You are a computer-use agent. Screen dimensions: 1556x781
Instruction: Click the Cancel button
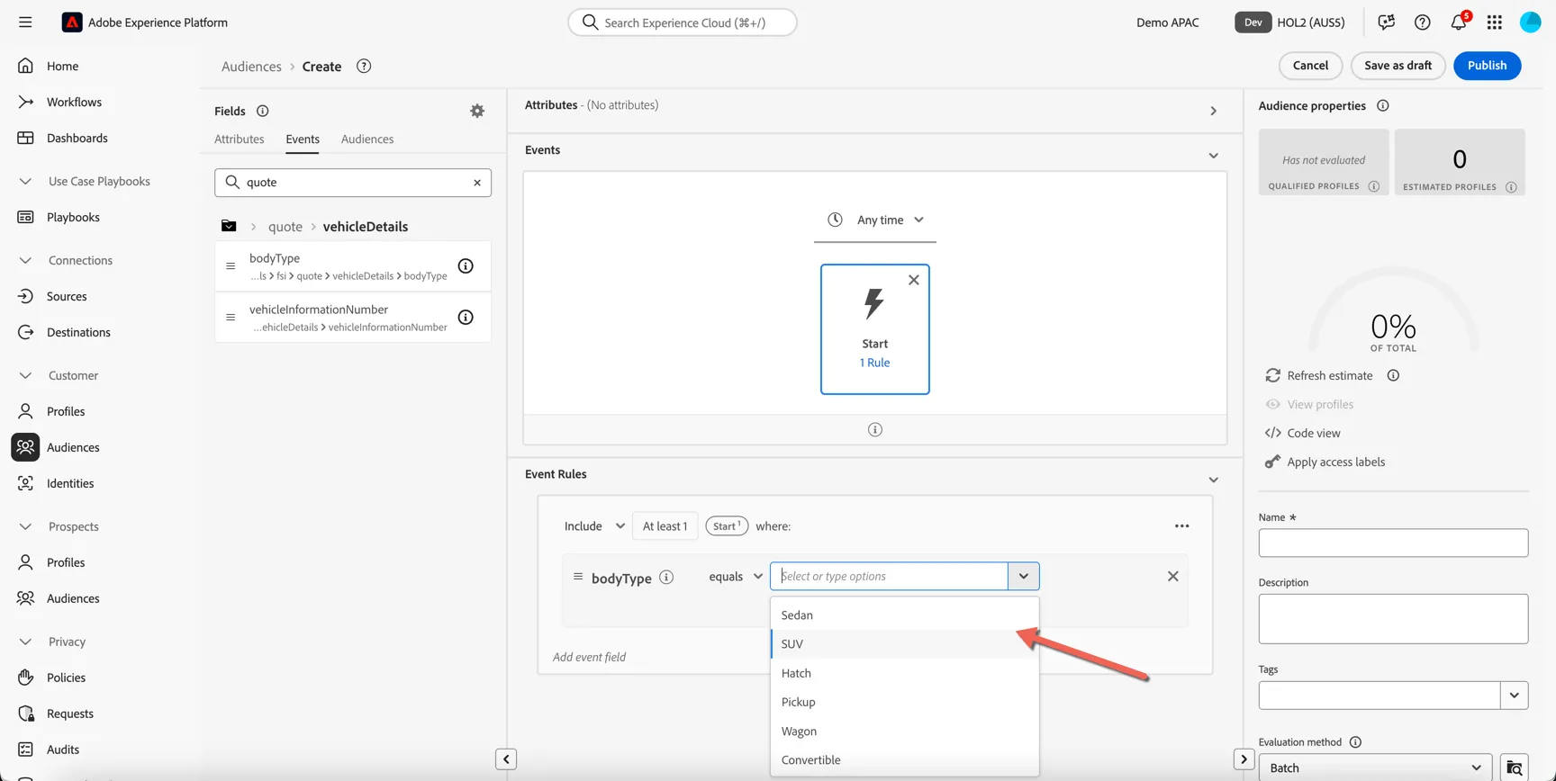coord(1310,66)
